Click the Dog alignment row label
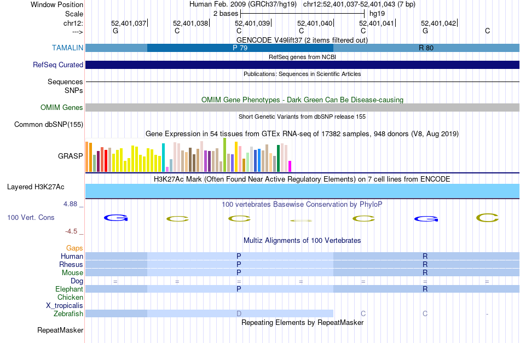520x343 pixels. pos(77,281)
